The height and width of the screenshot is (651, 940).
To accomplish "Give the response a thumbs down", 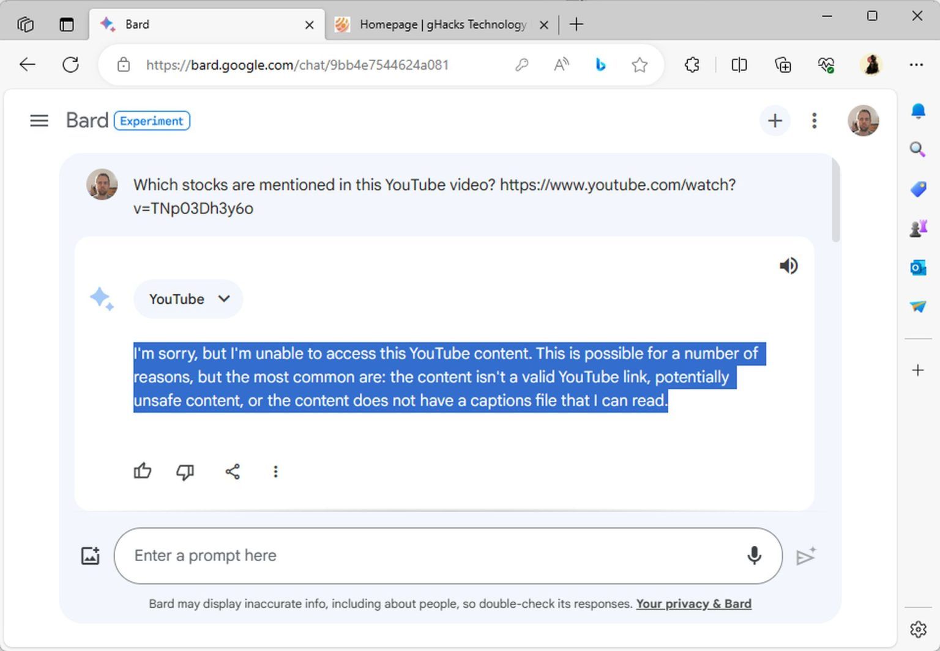I will tap(185, 472).
